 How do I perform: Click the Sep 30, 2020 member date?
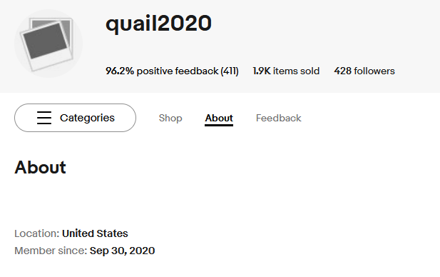pyautogui.click(x=122, y=251)
